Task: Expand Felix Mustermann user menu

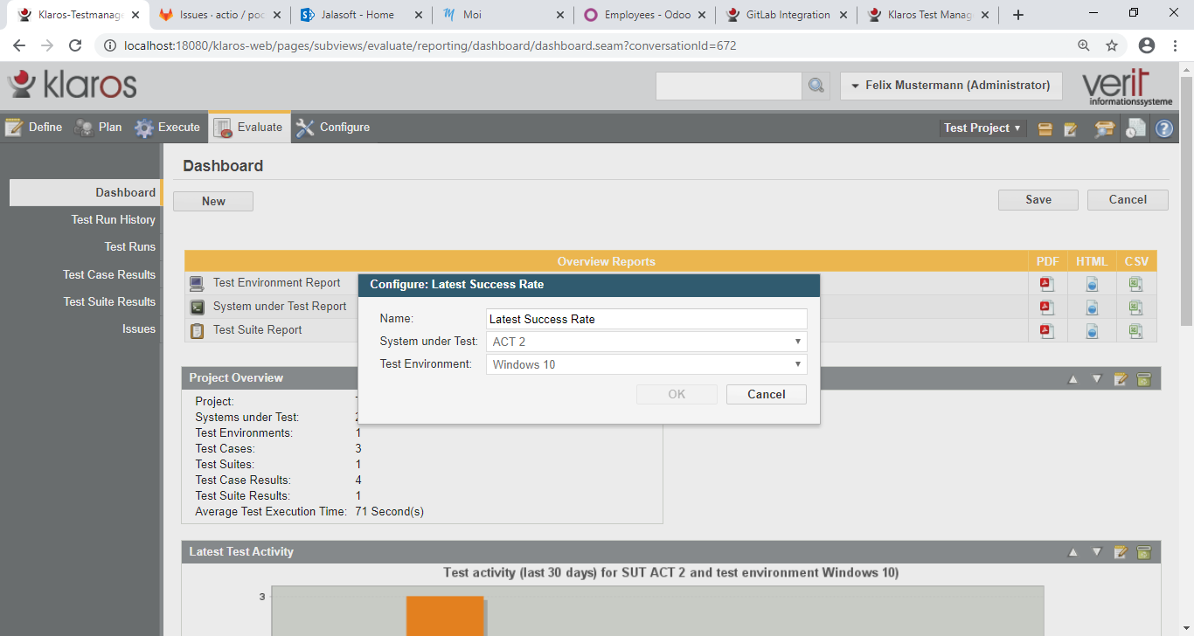Action: click(x=951, y=86)
